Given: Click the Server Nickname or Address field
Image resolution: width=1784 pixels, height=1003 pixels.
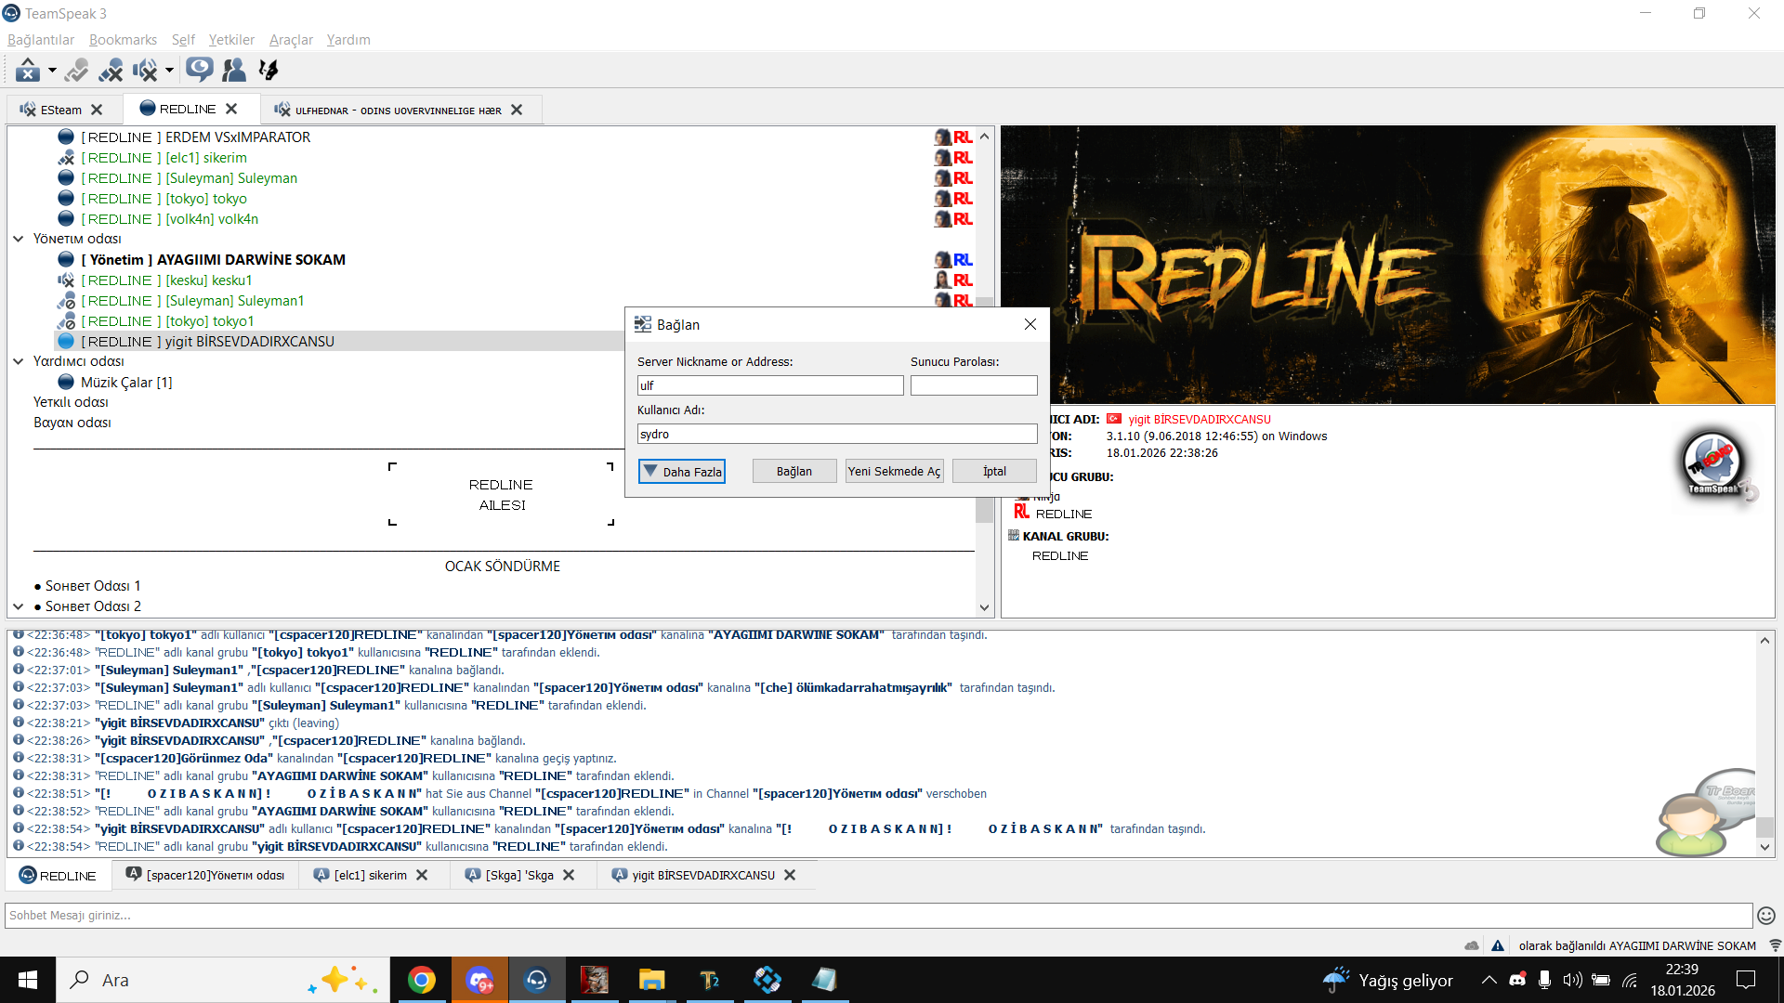Looking at the screenshot, I should (x=770, y=385).
